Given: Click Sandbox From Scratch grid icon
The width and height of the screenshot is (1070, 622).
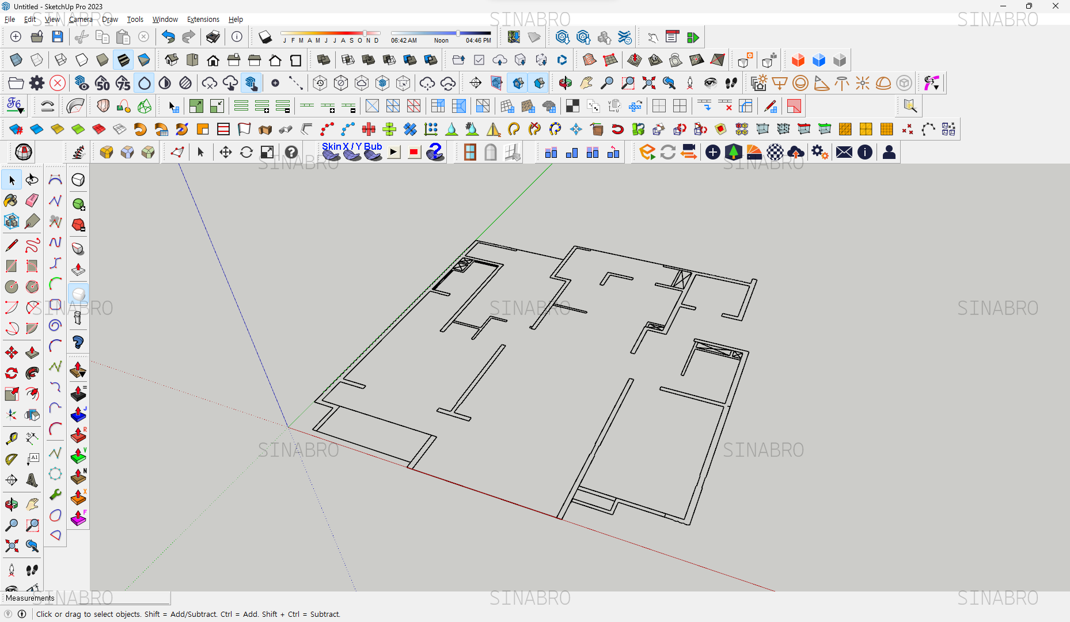Looking at the screenshot, I should [610, 60].
